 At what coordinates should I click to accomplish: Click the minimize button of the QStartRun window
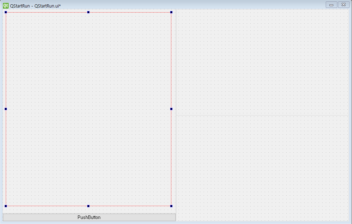pyautogui.click(x=331, y=5)
